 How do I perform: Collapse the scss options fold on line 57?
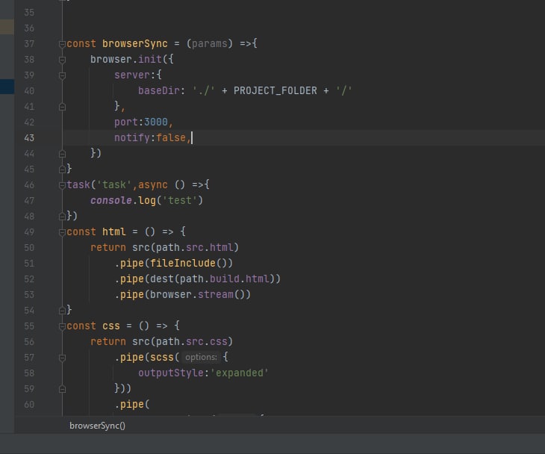pos(62,358)
